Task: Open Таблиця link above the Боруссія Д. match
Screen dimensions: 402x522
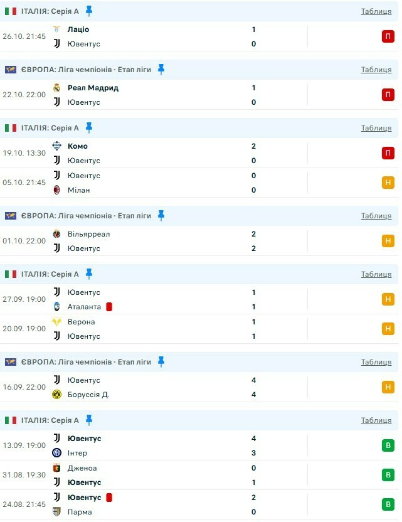Action: [x=376, y=362]
